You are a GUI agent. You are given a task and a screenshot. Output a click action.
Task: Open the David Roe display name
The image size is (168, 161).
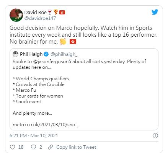(x=36, y=13)
